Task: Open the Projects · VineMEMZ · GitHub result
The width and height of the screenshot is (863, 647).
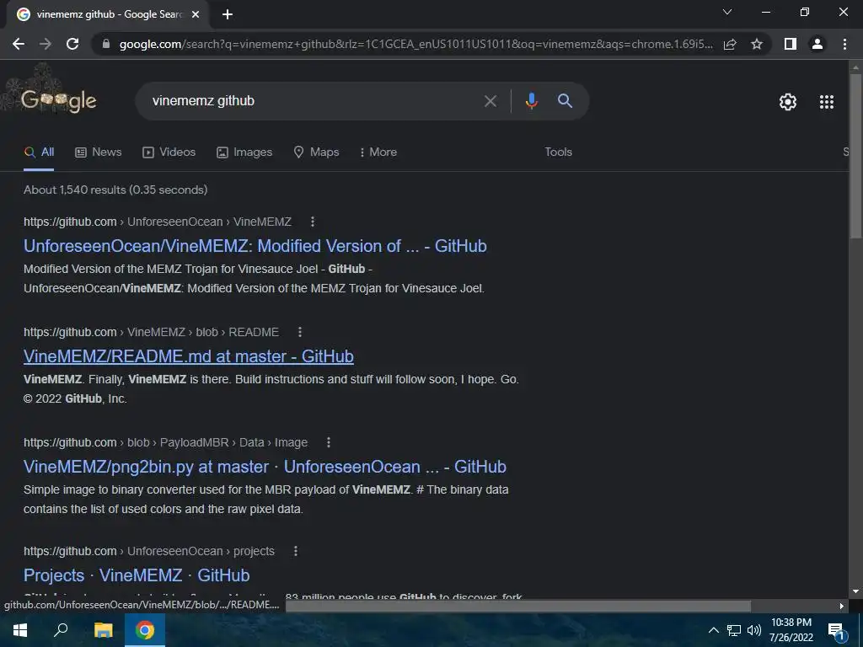Action: (137, 575)
